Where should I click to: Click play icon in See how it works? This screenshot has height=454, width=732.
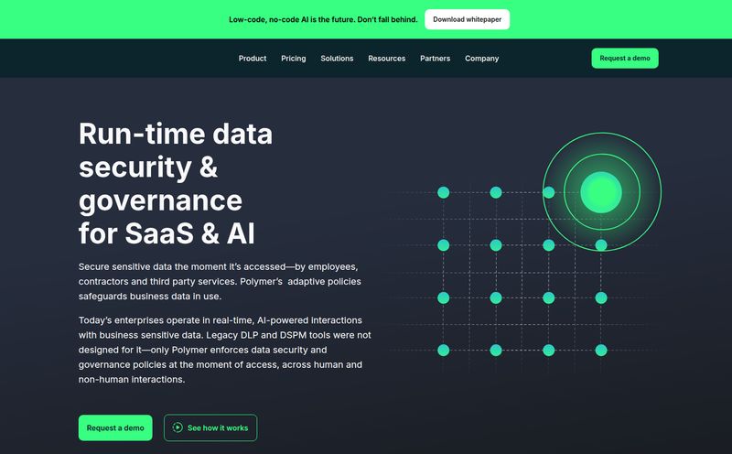[178, 427]
